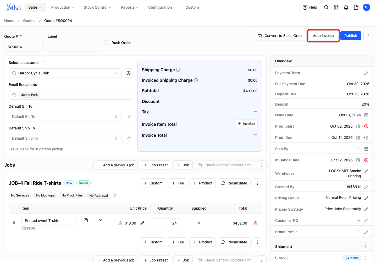
Task: Clear the In Hands Date value
Action: tap(366, 160)
